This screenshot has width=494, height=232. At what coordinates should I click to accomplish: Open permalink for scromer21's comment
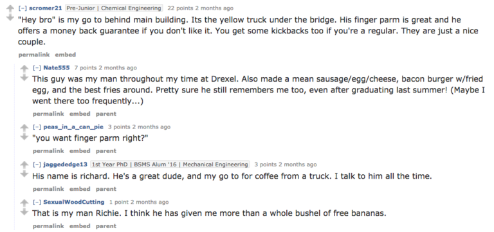point(34,55)
